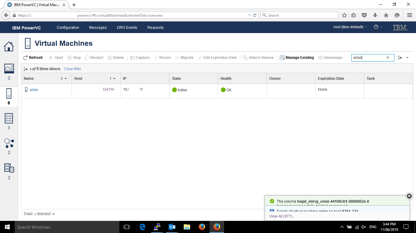Click the Refresh toolbar button
Viewport: 416px width, 233px height.
coord(33,58)
